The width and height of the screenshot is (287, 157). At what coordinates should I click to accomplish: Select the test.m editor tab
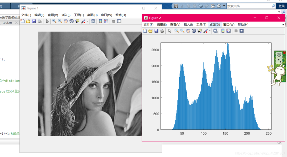7,23
